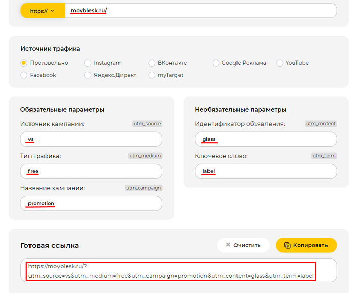Edit the utm_content ad identifier field
The image size is (356, 293).
point(265,139)
